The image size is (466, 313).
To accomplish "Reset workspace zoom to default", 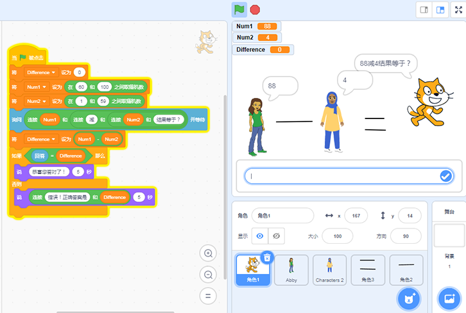I will pyautogui.click(x=208, y=296).
